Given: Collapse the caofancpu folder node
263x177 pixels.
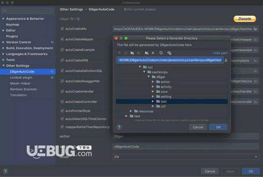Looking at the screenshot, I should point(144,72).
